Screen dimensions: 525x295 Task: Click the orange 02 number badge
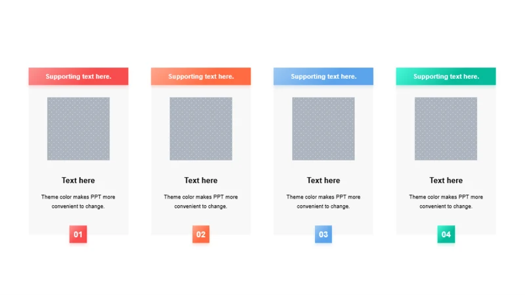point(201,234)
